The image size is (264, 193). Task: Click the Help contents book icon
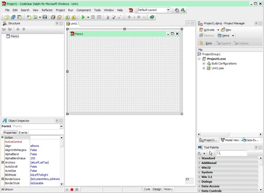tap(152, 17)
